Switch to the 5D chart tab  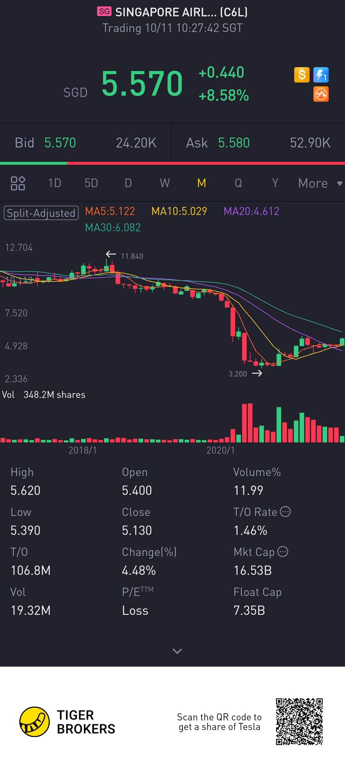(x=91, y=183)
